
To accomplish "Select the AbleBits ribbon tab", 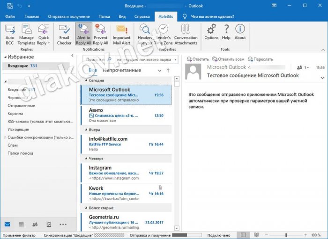I will (x=166, y=16).
